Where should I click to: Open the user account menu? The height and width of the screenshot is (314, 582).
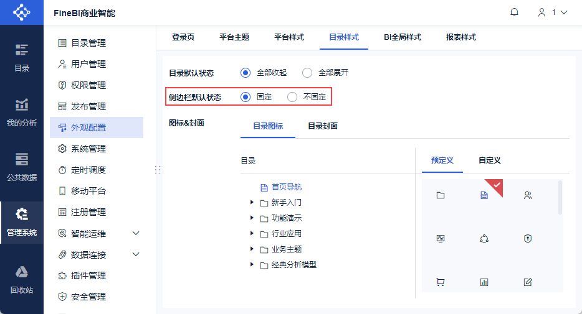(x=553, y=12)
